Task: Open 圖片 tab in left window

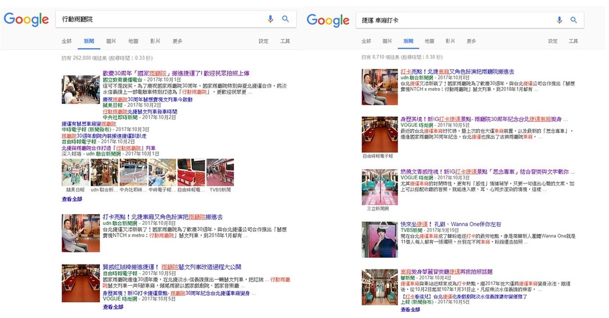Action: click(x=111, y=41)
